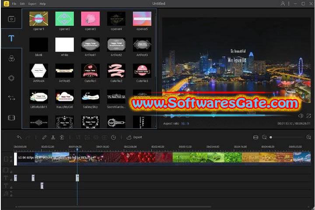The width and height of the screenshot is (315, 210).
Task: Open the Edit menu
Action: pos(22,3)
